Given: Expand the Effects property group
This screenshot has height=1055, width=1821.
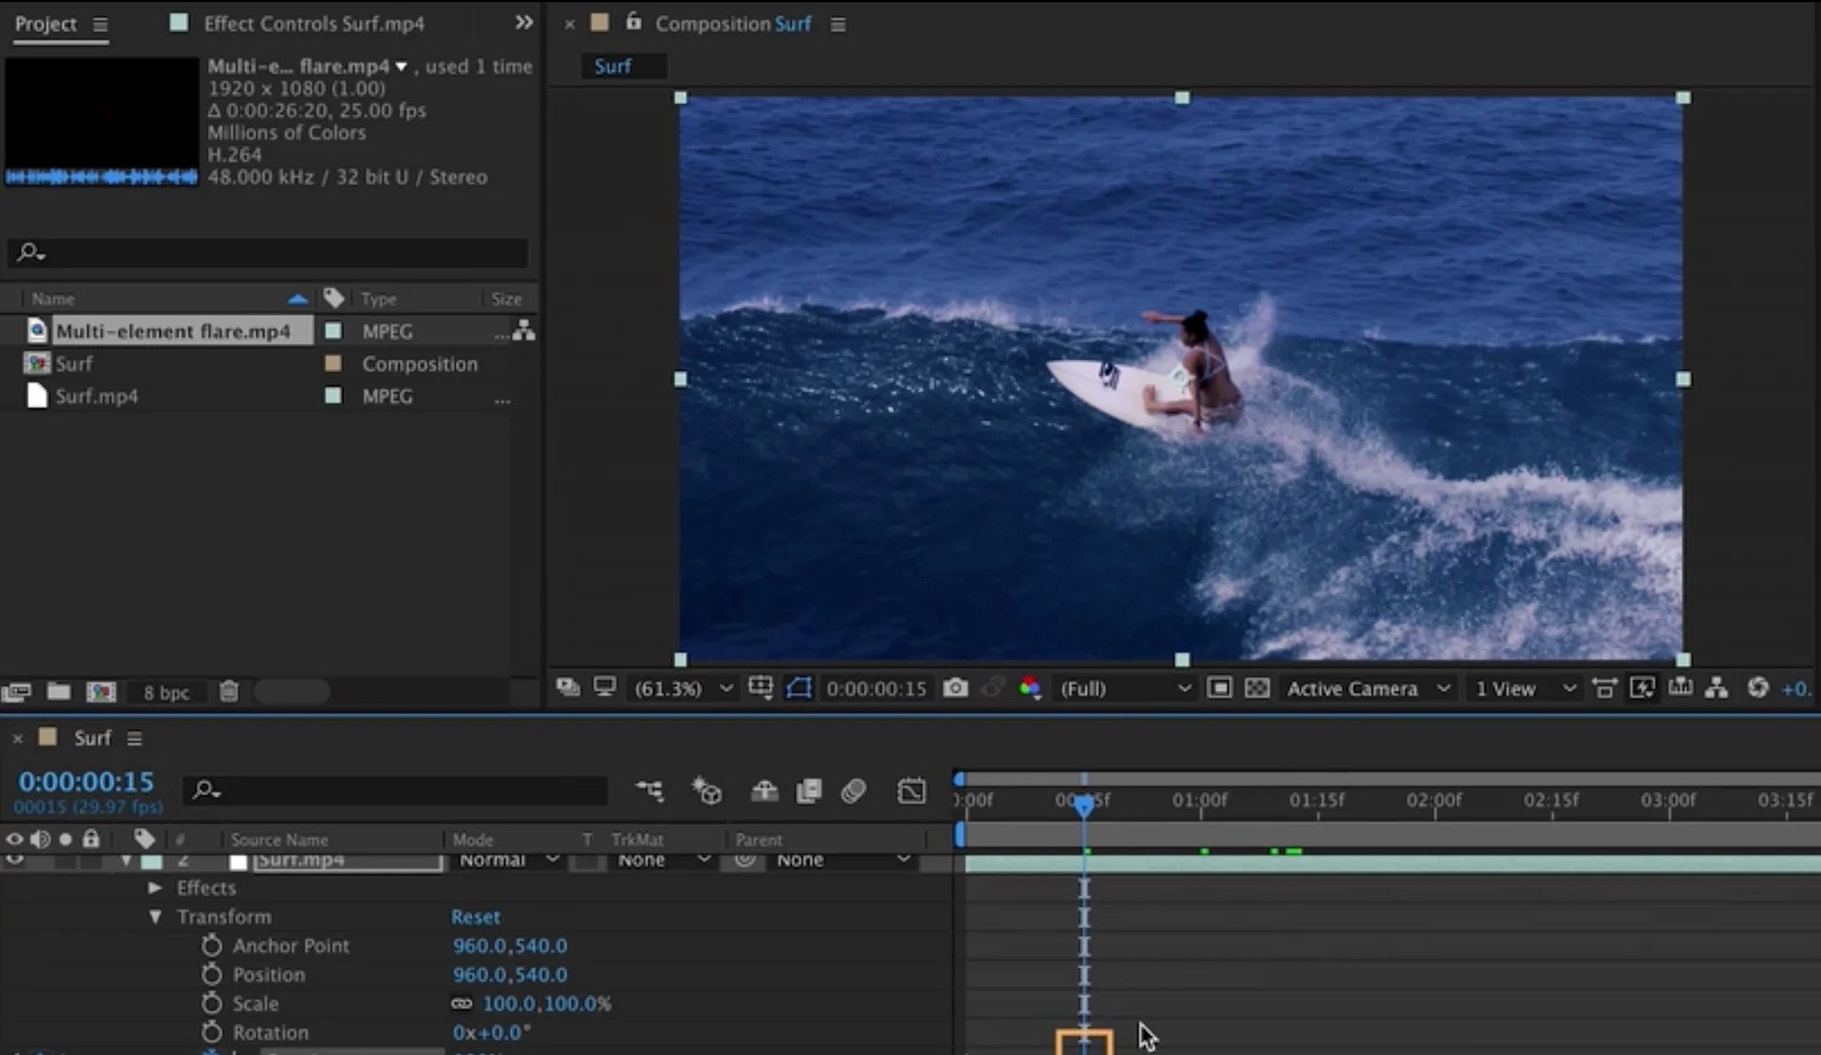Looking at the screenshot, I should (155, 888).
